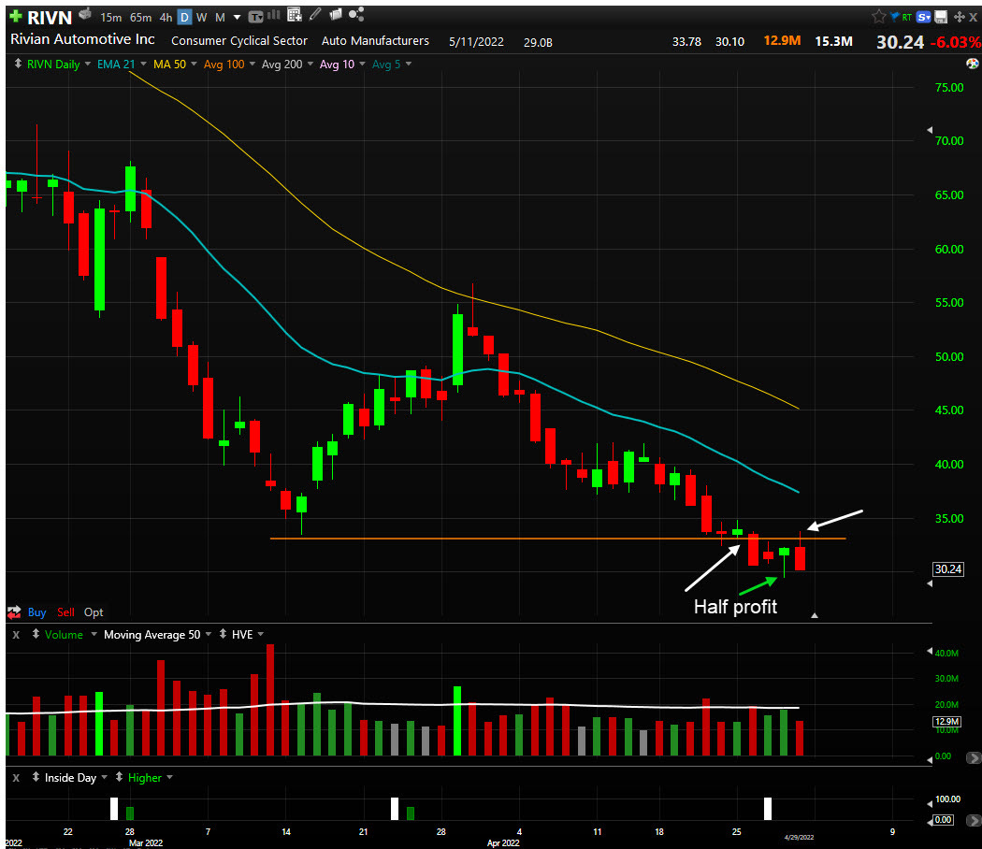Open the Avg 200 indicator dropdown

pos(310,64)
